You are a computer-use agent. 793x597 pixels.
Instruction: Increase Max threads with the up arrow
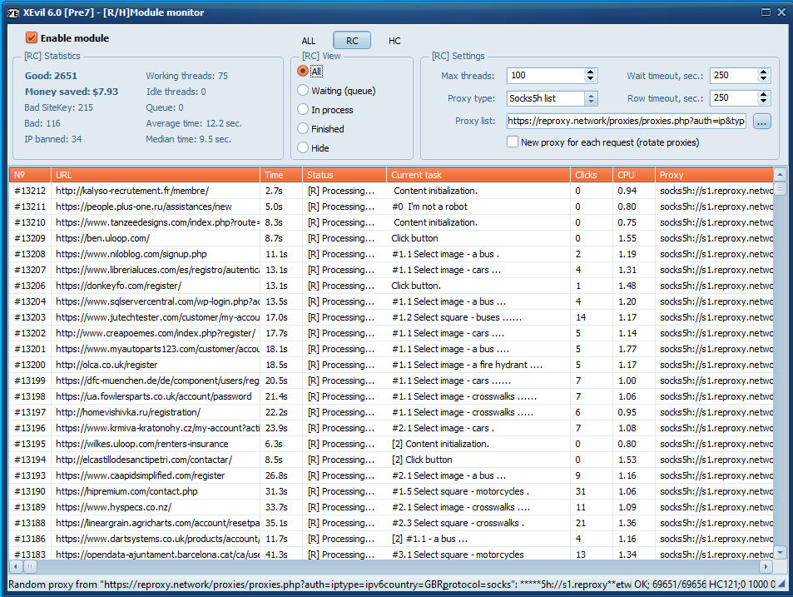pos(591,72)
